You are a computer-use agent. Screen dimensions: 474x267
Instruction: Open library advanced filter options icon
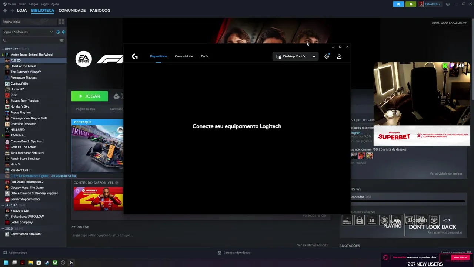click(61, 40)
